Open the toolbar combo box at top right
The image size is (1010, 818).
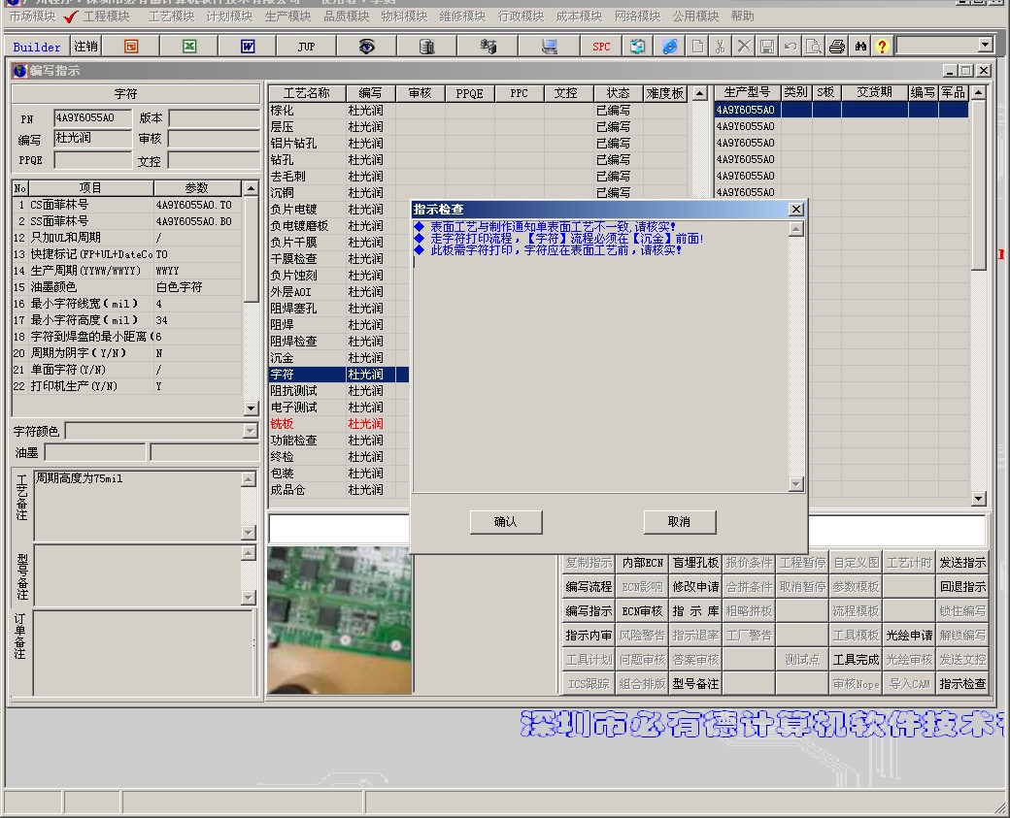pos(985,45)
